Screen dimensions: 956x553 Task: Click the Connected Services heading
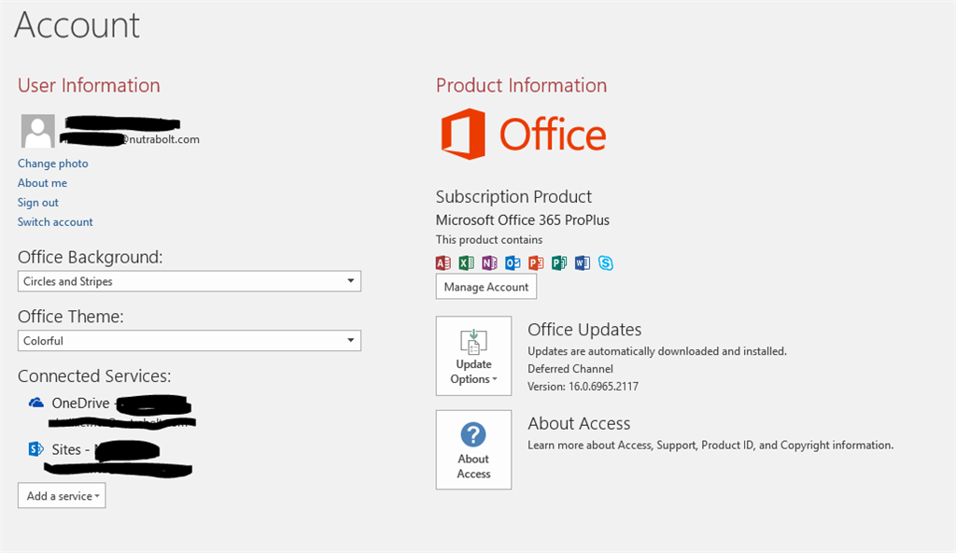[94, 376]
